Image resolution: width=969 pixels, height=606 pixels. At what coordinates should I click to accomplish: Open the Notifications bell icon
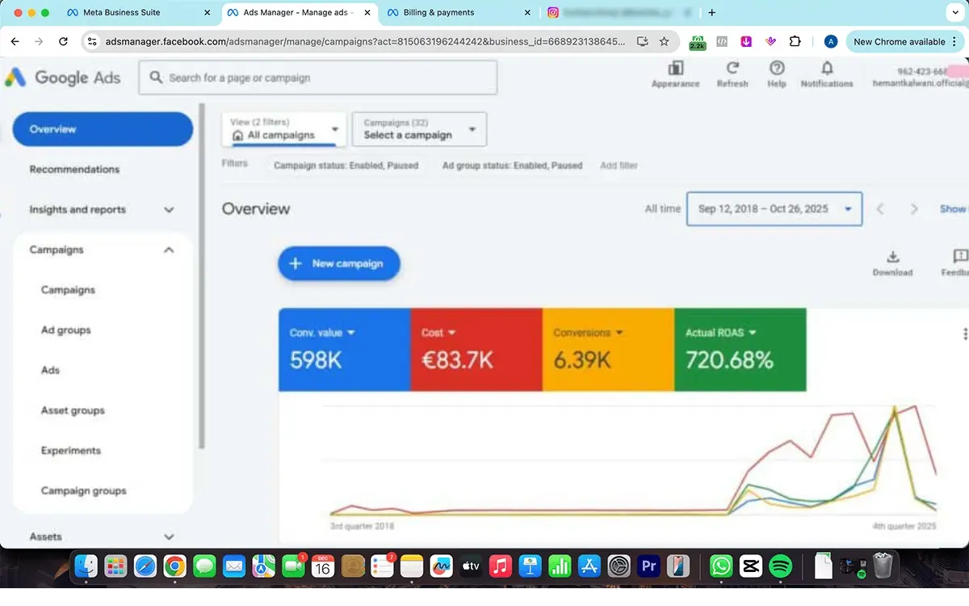pyautogui.click(x=827, y=69)
